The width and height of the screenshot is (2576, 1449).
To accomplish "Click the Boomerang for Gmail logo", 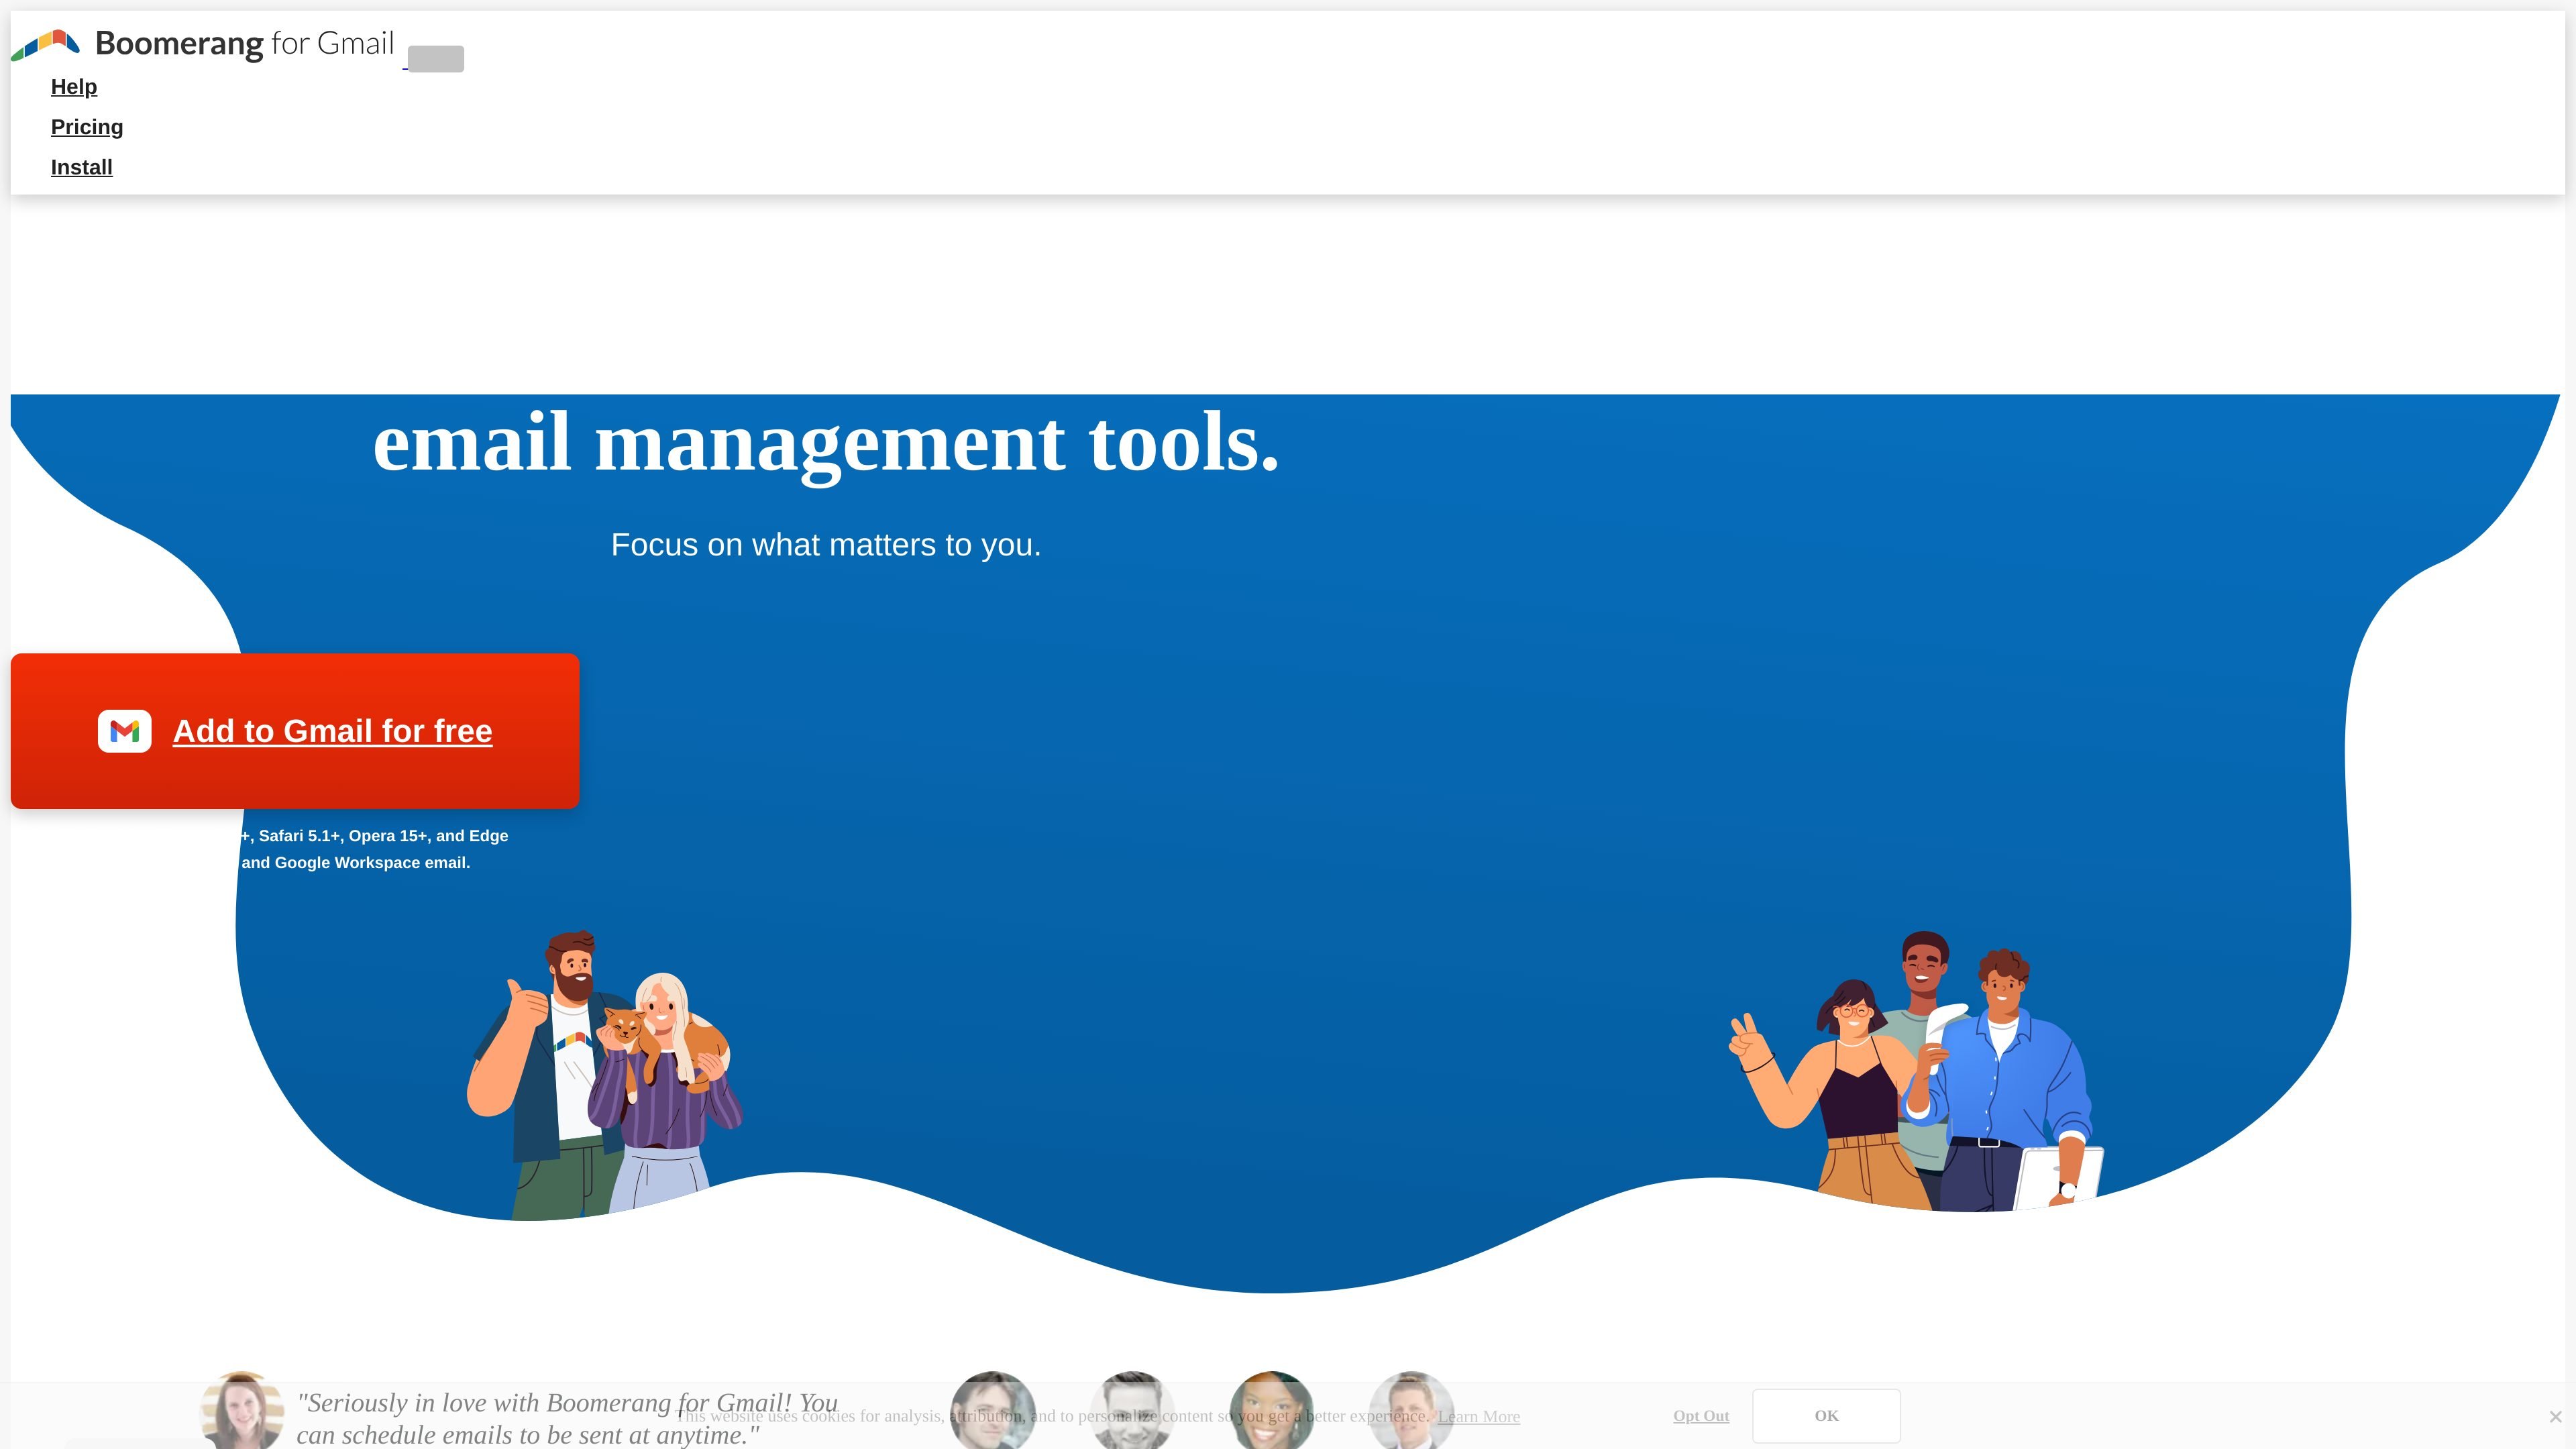I will click(x=203, y=44).
